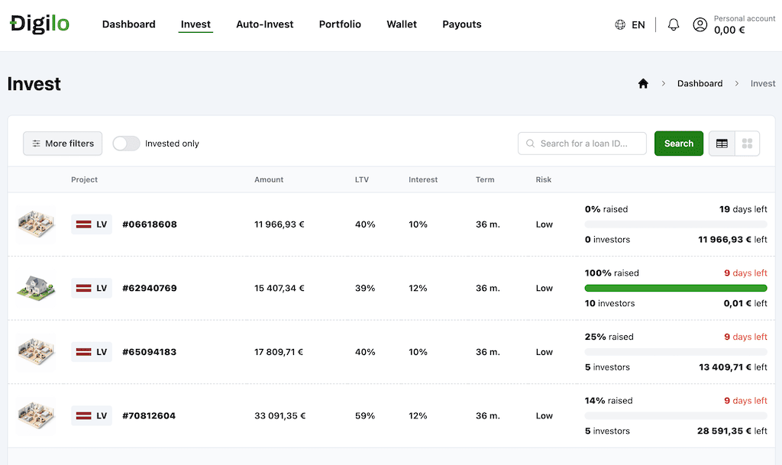Screen dimensions: 782x465
Task: Click the 100% raised progress bar
Action: (676, 288)
